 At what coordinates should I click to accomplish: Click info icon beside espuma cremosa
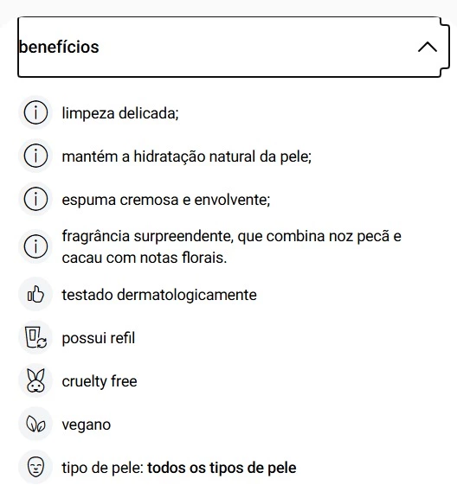tap(35, 199)
